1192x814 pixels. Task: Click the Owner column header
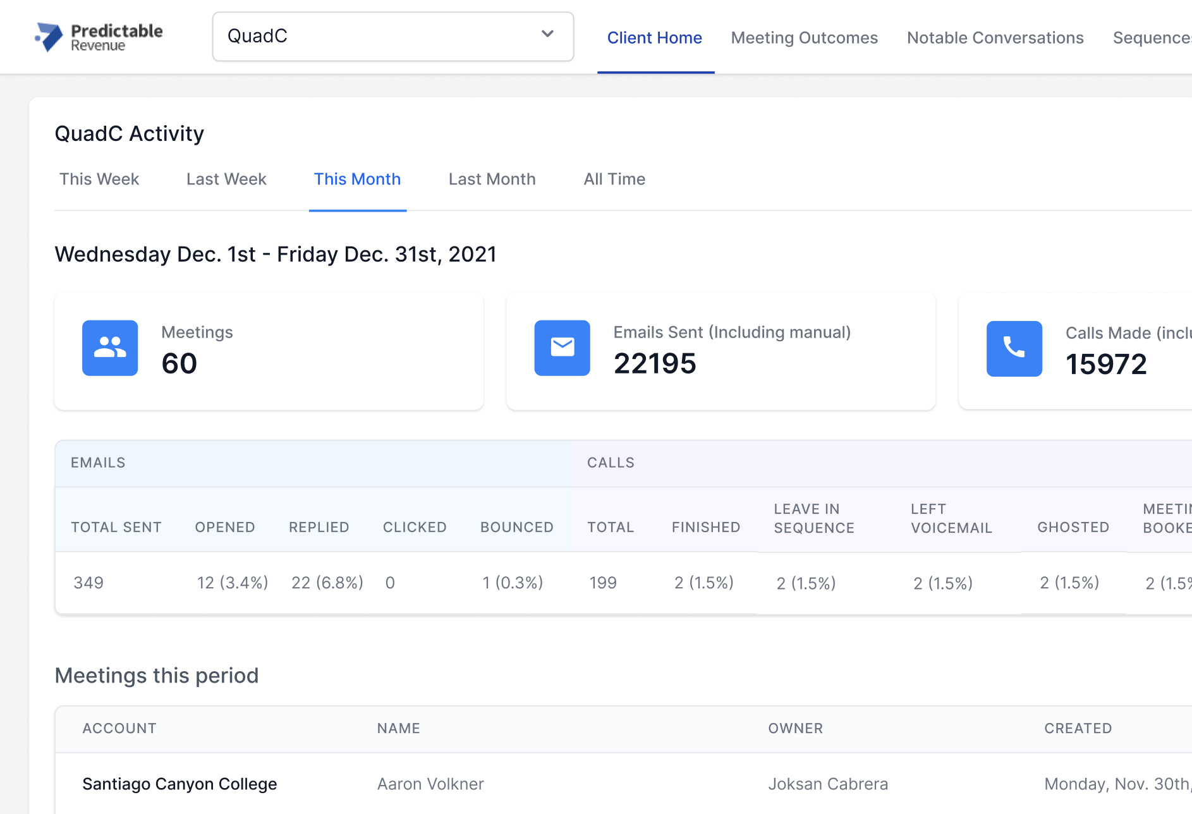pos(795,729)
